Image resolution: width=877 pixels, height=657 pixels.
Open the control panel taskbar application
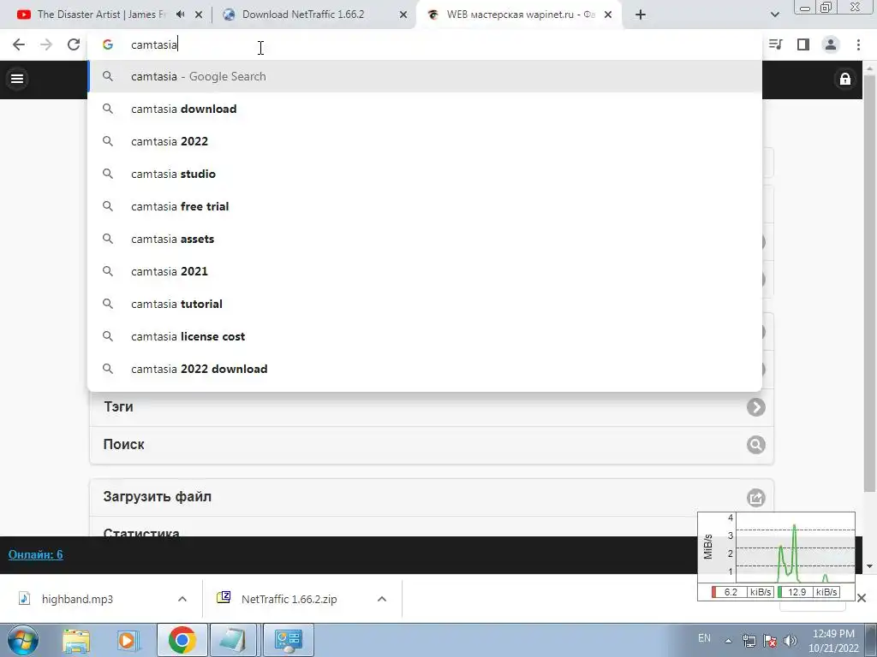pos(289,640)
